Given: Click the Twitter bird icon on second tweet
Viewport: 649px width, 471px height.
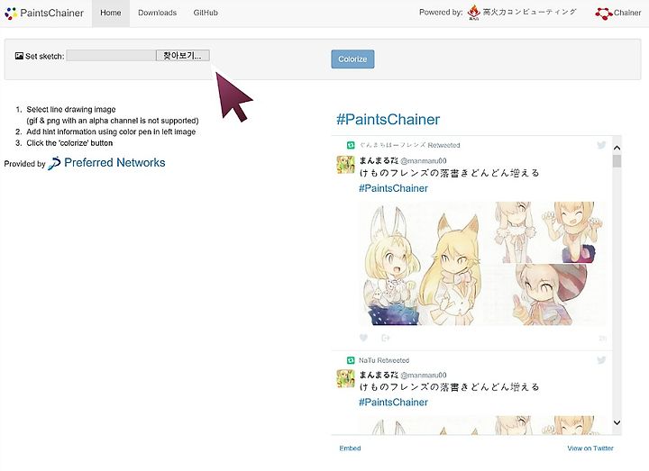Looking at the screenshot, I should tap(601, 359).
